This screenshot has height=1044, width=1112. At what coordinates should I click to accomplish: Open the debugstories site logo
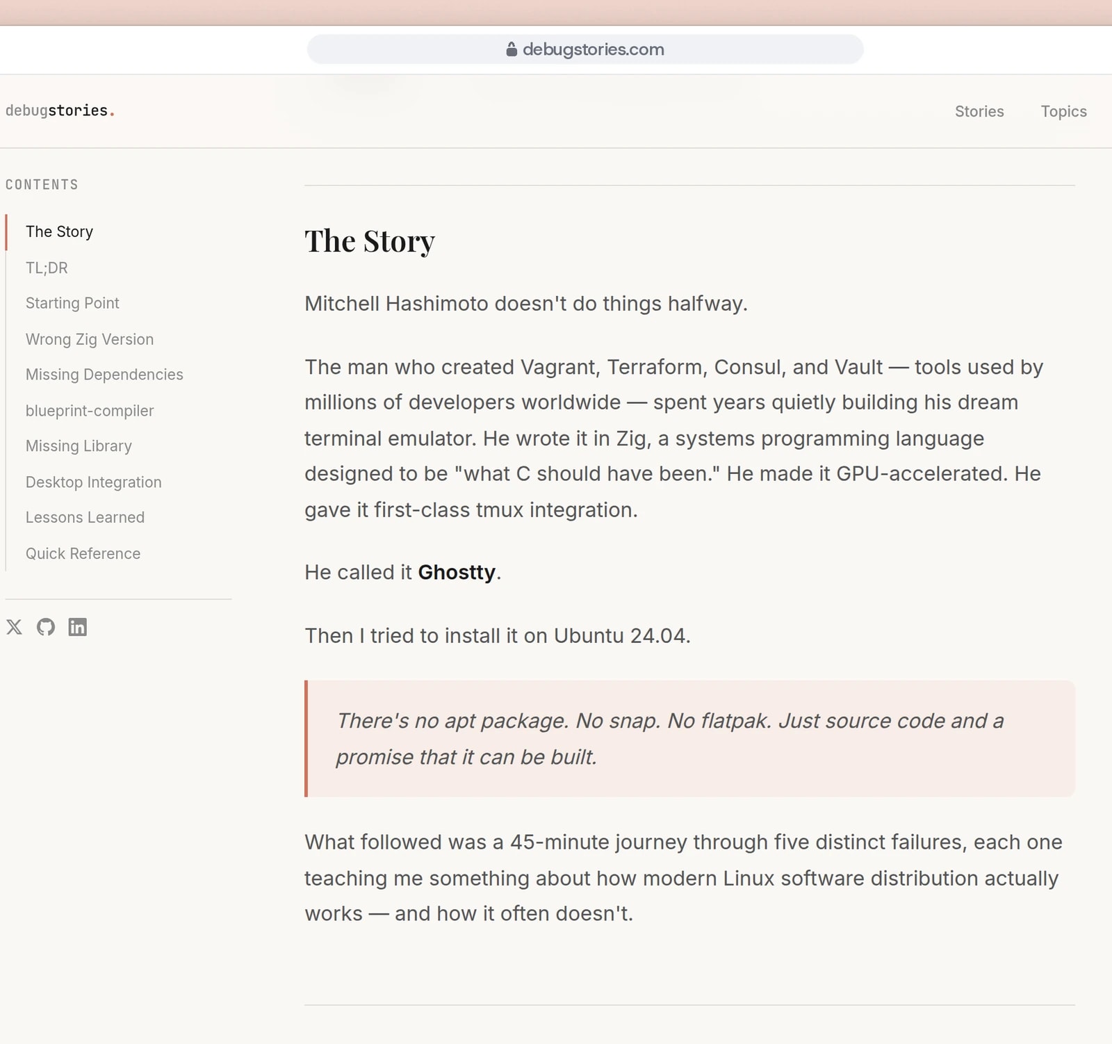point(60,111)
